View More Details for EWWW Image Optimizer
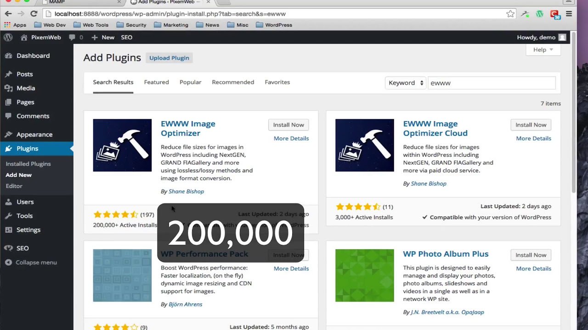588x330 pixels. click(x=291, y=138)
